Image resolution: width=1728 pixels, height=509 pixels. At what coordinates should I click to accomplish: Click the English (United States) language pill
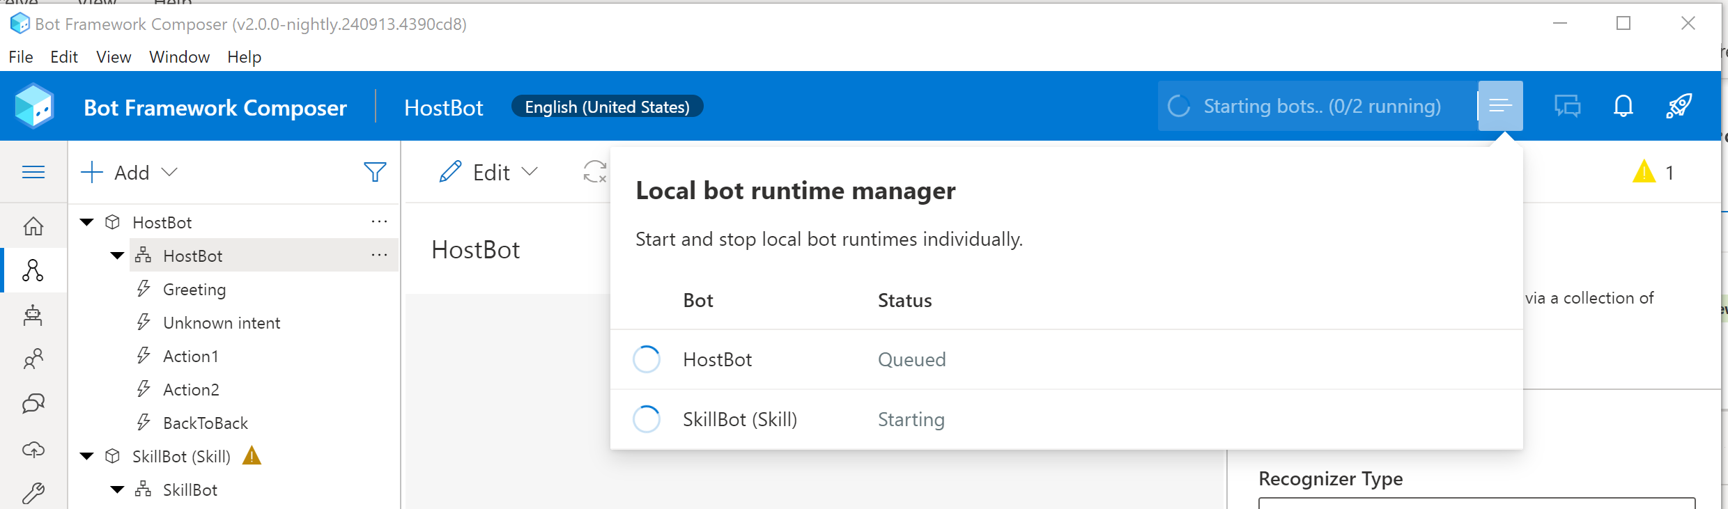point(607,107)
